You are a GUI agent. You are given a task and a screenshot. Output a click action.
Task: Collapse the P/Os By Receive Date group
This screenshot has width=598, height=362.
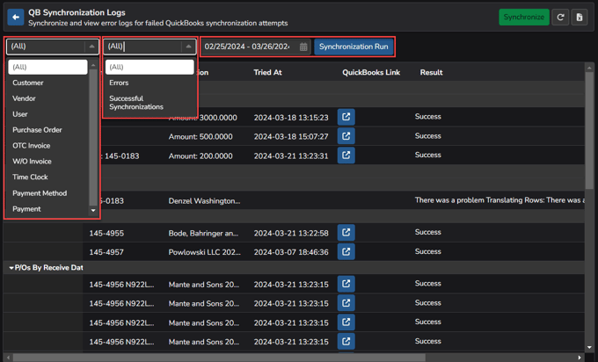coord(11,268)
